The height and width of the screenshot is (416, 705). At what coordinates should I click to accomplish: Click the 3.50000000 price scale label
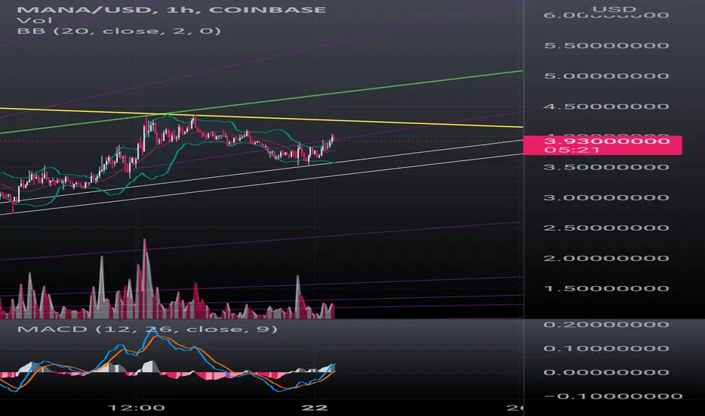tap(606, 167)
